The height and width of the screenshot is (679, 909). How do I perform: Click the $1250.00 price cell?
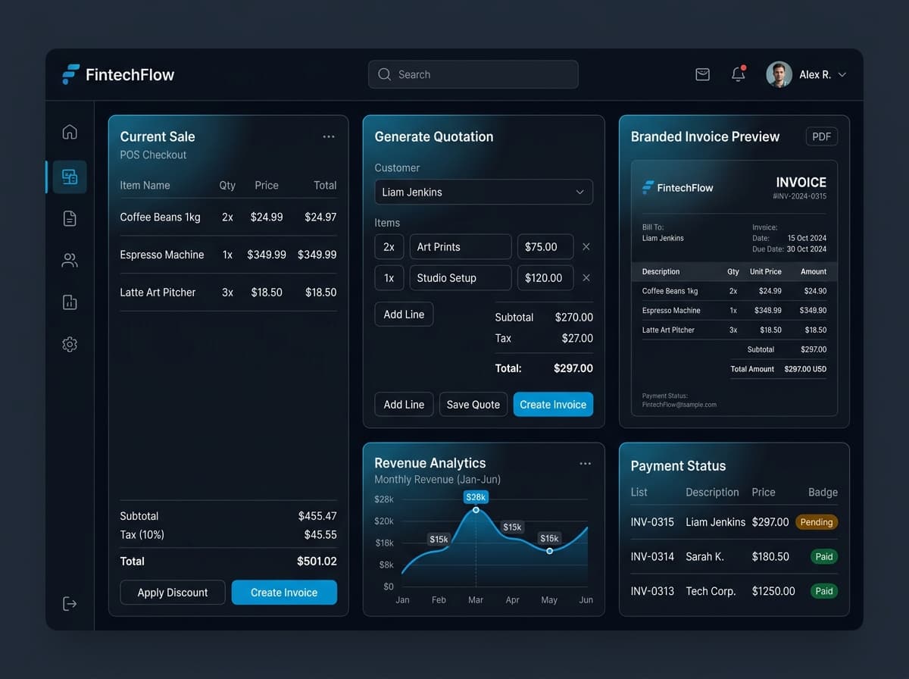(x=773, y=591)
